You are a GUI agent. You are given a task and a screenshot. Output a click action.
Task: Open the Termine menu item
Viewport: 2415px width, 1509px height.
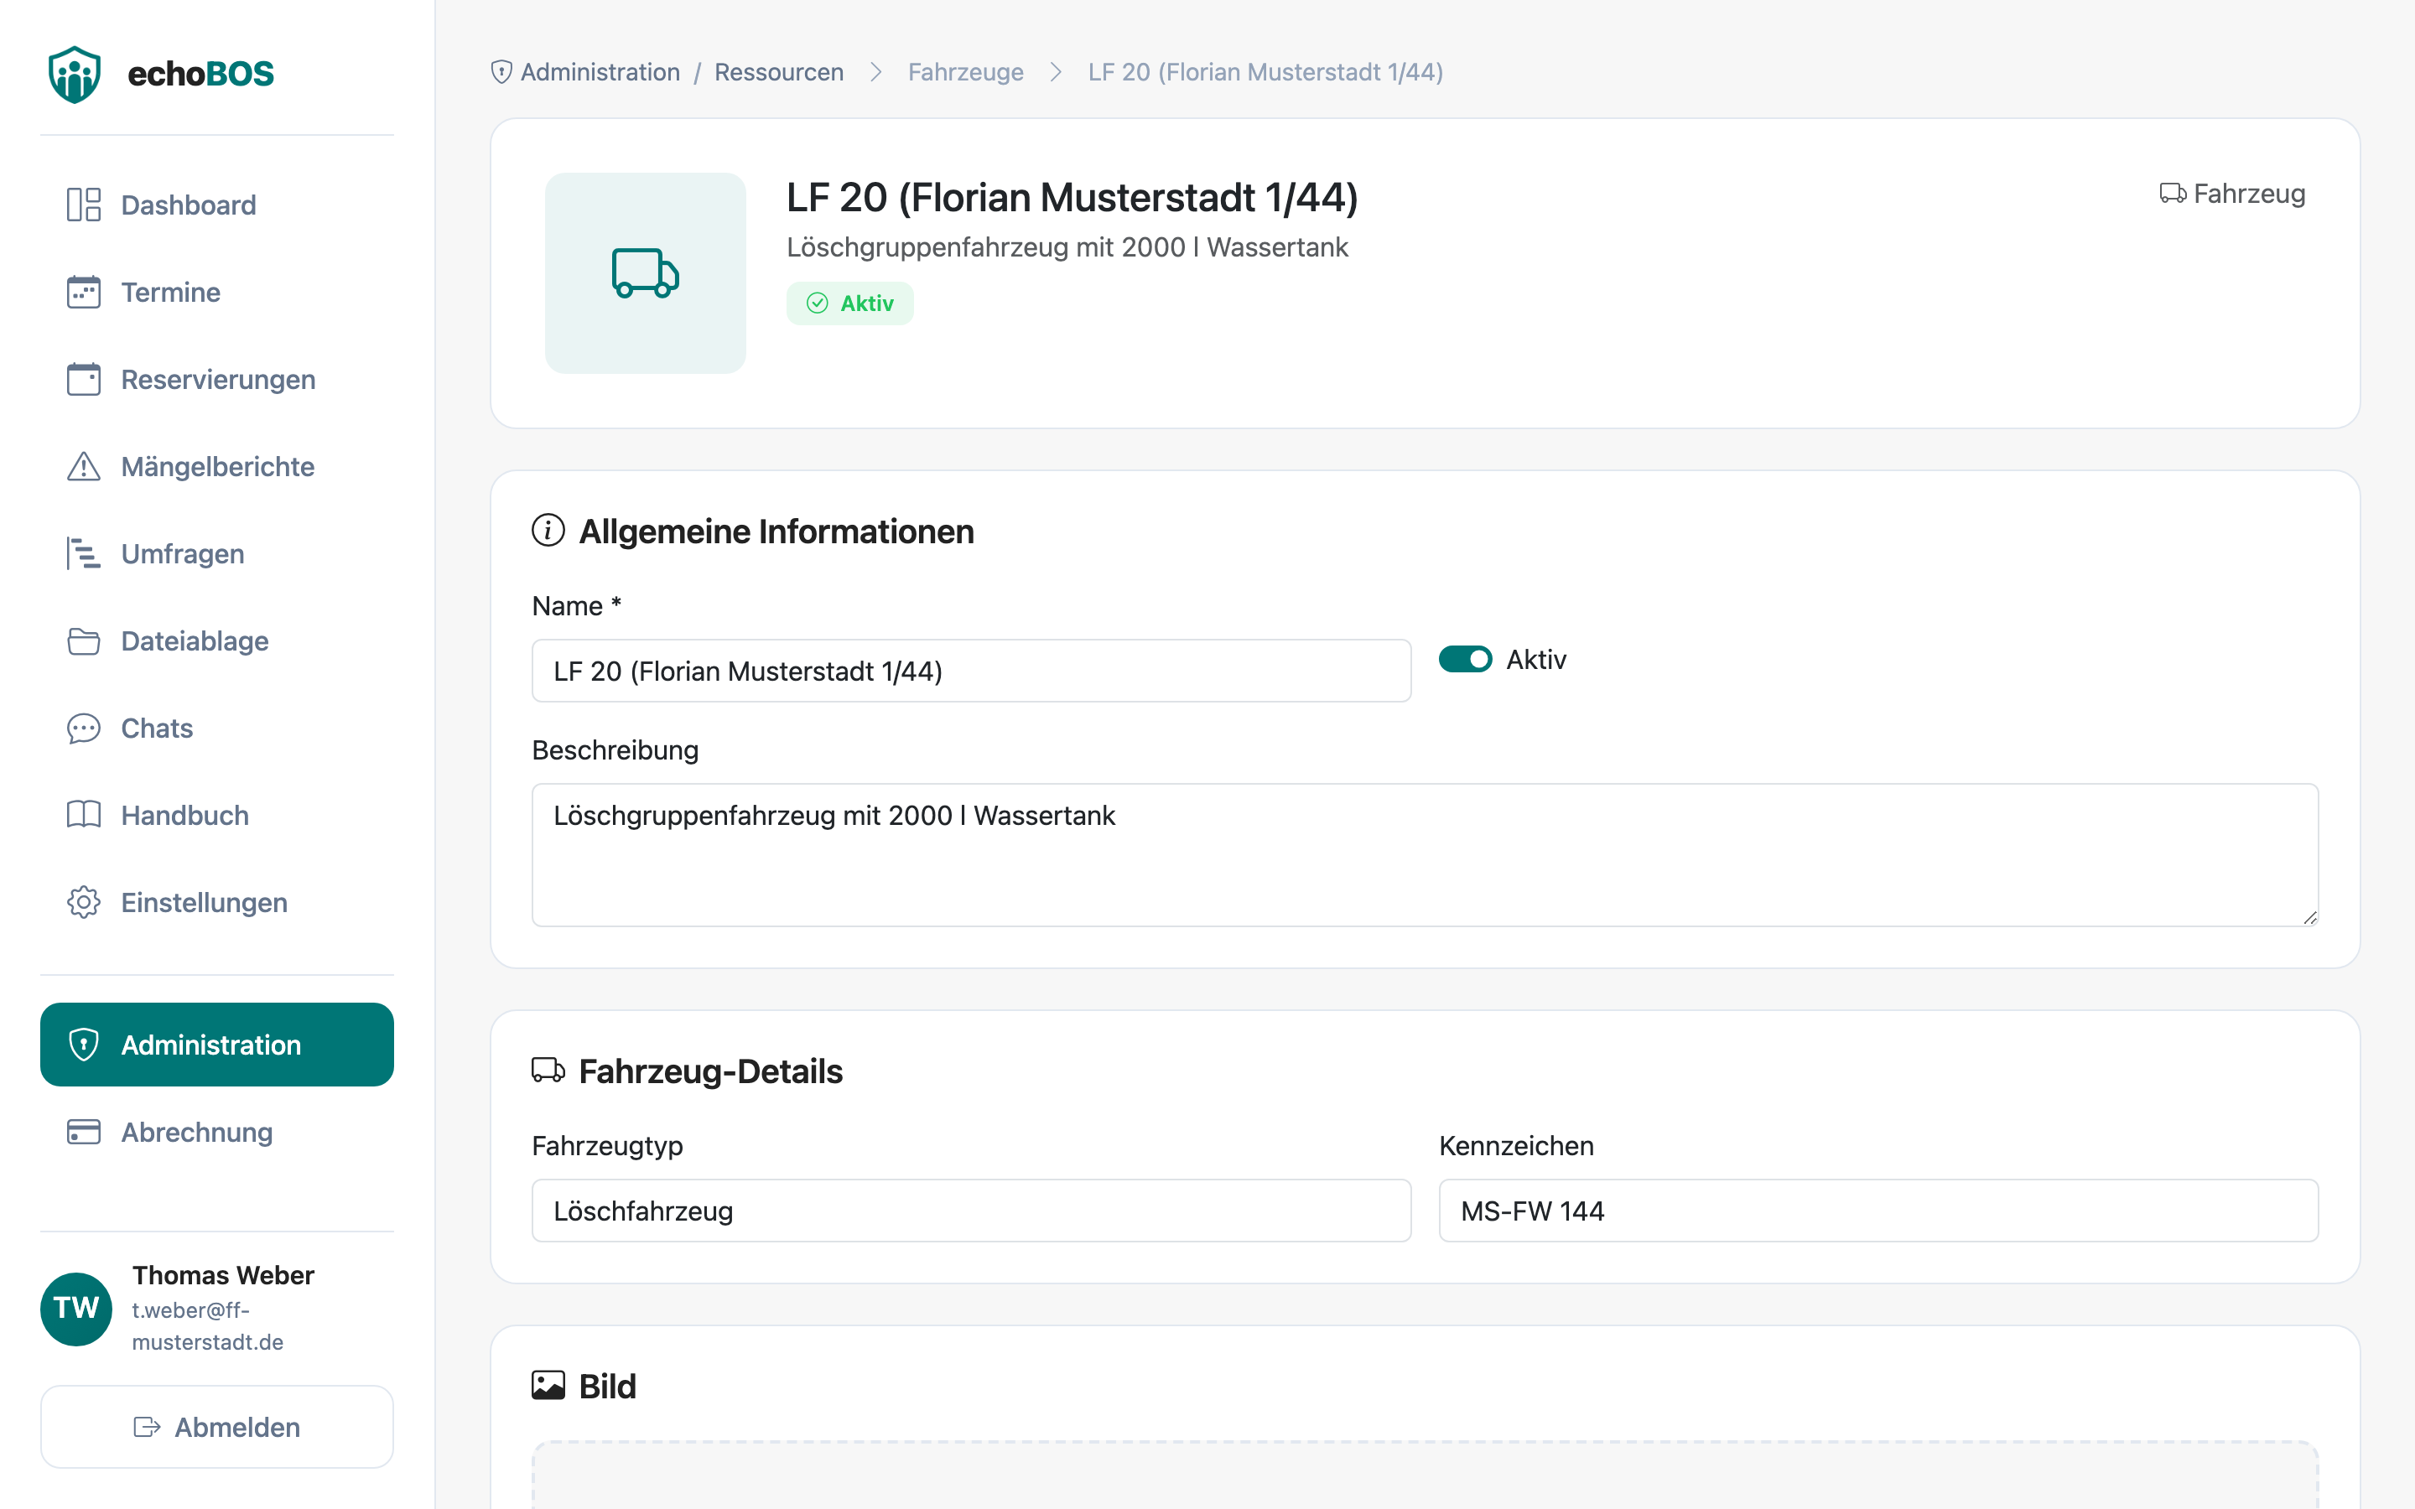point(217,293)
